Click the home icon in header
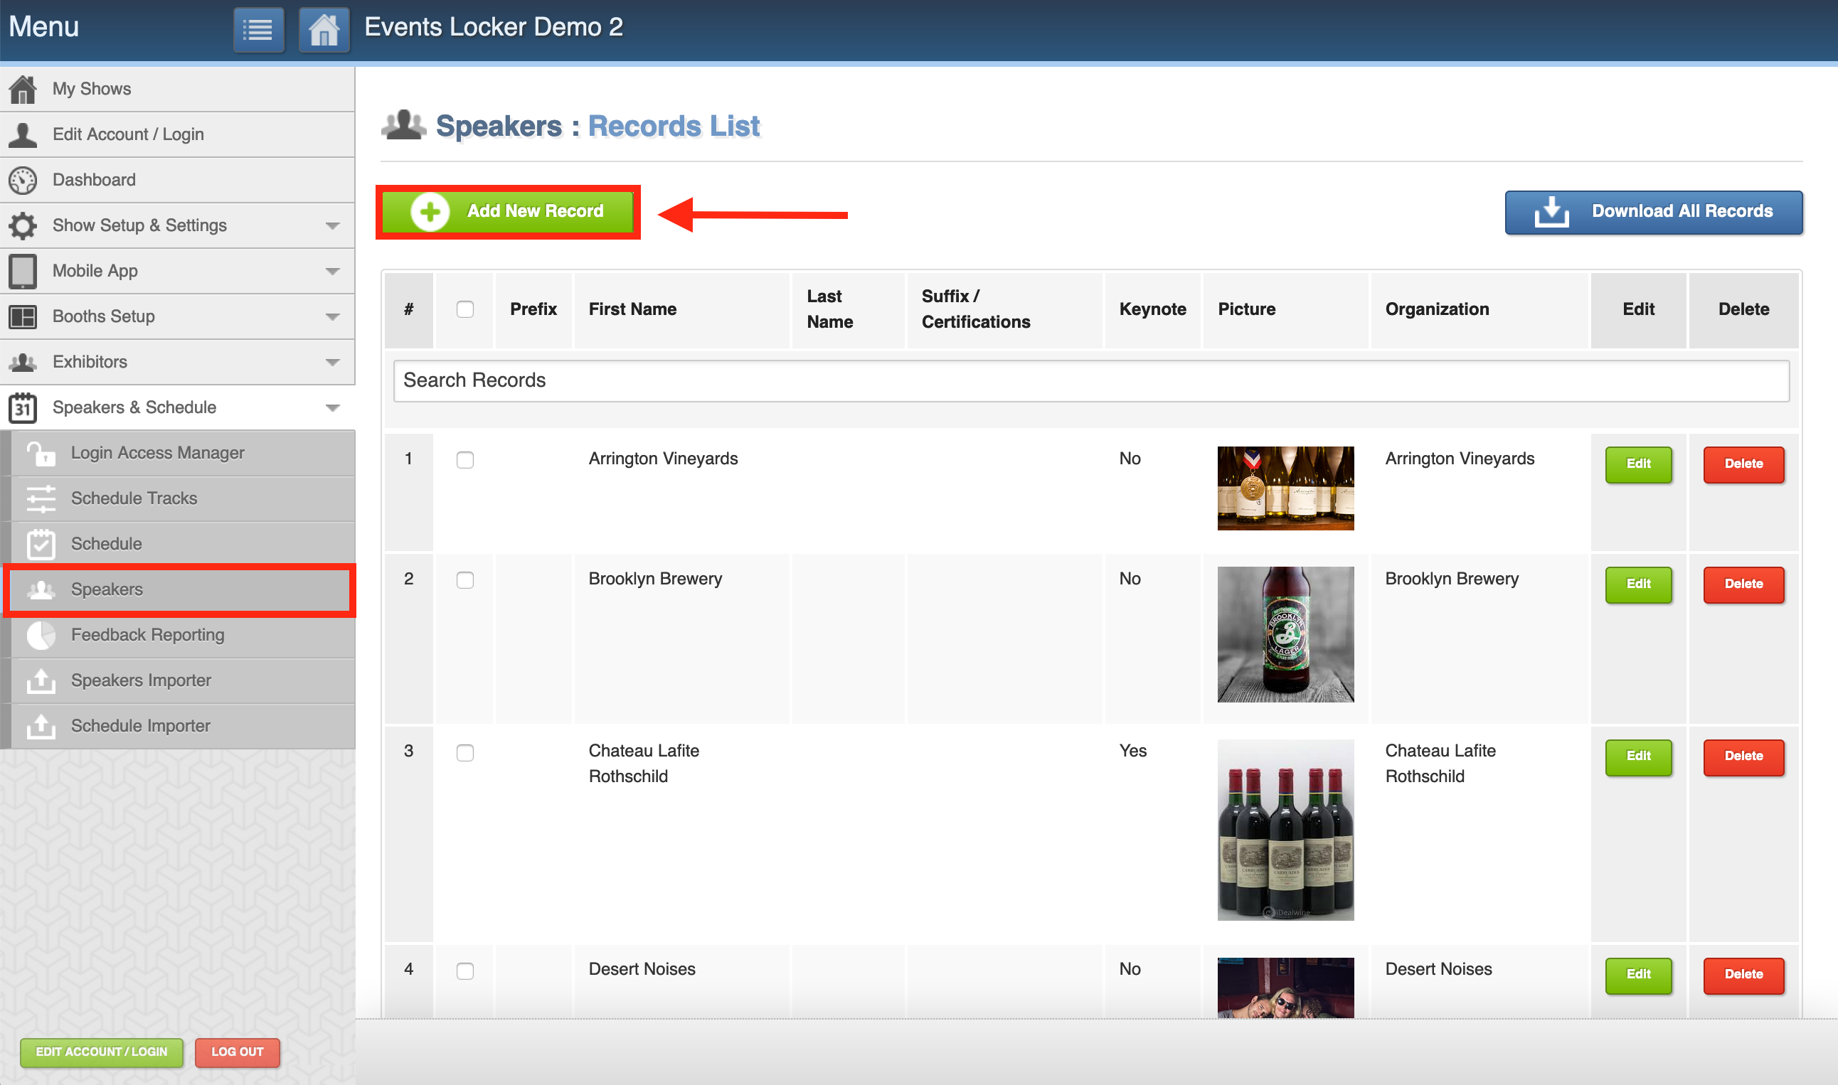 coord(324,30)
